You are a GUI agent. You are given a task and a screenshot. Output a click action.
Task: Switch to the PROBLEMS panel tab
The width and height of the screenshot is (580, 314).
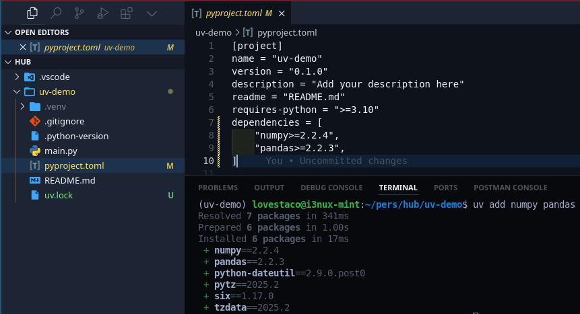click(x=218, y=188)
